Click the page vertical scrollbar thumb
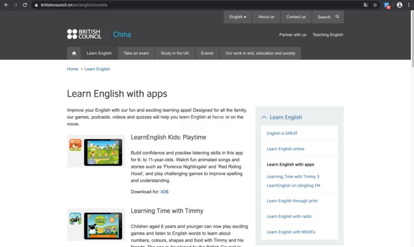The width and height of the screenshot is (414, 247). point(412,39)
